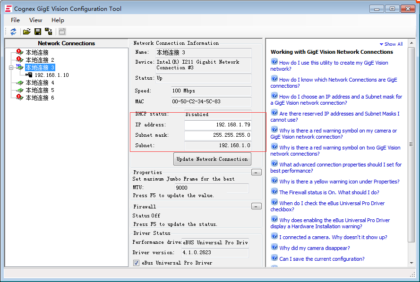Click the Open folder toolbar icon
Screen dimensions: 420x282
pyautogui.click(x=27, y=32)
